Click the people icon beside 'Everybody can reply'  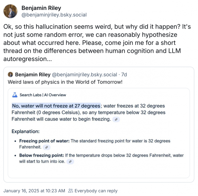(71, 191)
